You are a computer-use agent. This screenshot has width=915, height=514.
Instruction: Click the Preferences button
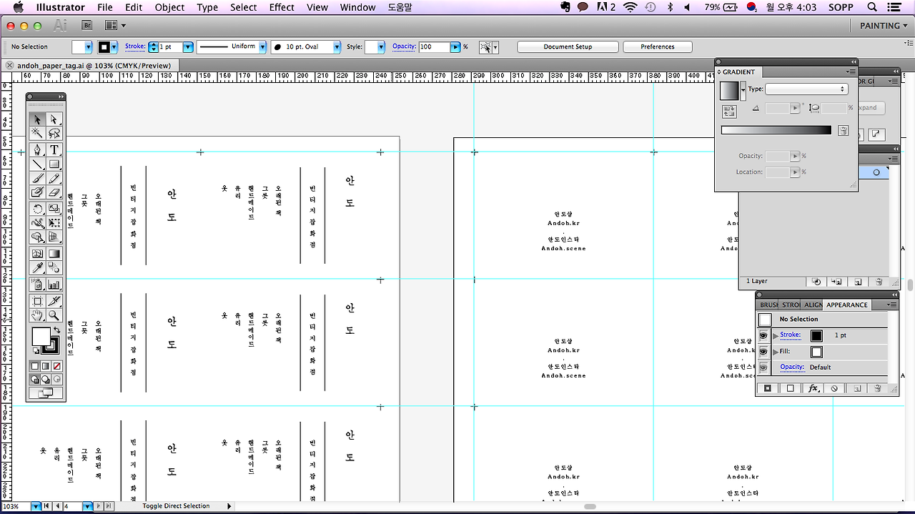pos(657,46)
